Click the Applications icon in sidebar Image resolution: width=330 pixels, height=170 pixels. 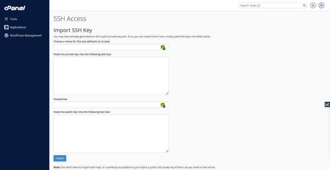coord(6,27)
